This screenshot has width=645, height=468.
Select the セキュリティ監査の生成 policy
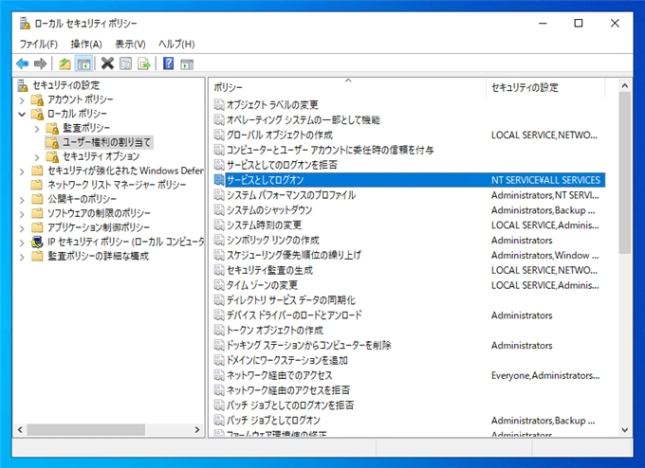[269, 270]
